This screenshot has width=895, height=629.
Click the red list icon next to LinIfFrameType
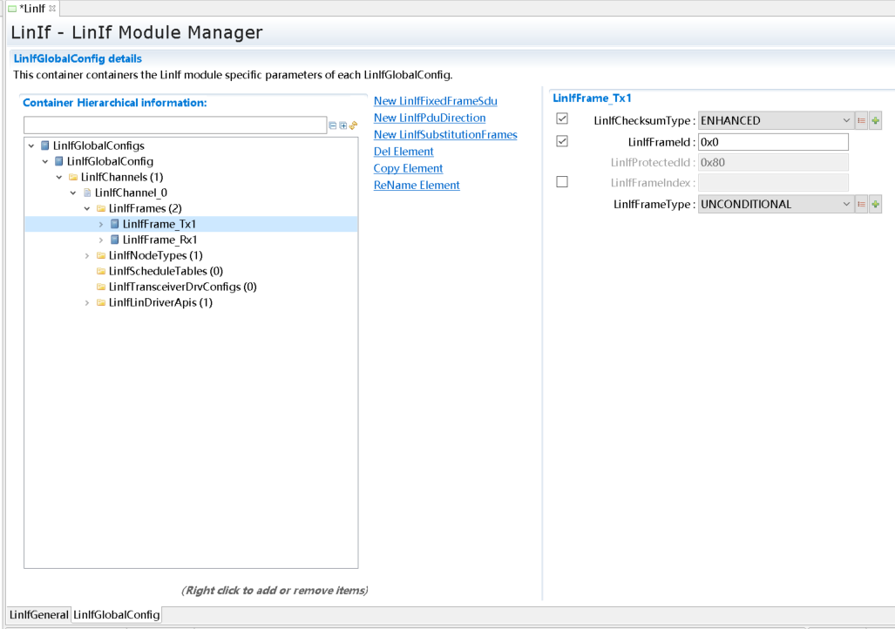point(861,204)
